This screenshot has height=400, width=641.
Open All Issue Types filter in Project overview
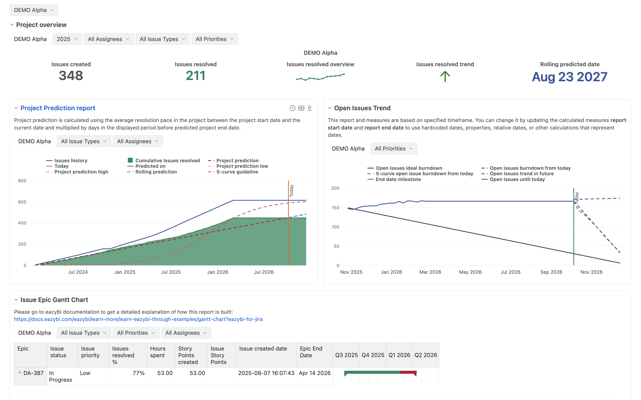pyautogui.click(x=162, y=39)
